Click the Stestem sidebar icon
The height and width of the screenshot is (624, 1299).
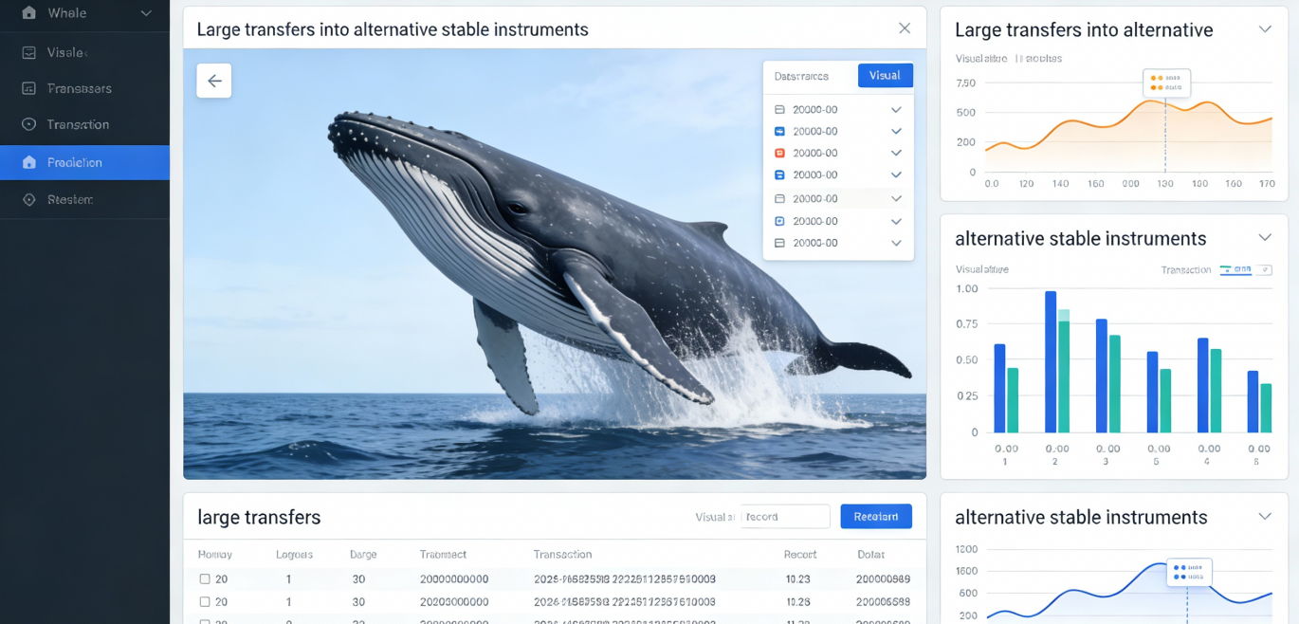click(x=29, y=200)
